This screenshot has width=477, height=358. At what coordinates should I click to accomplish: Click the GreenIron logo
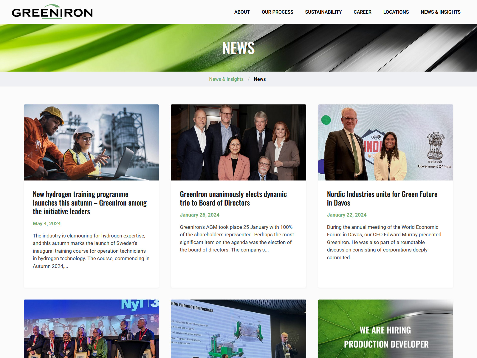pyautogui.click(x=52, y=12)
